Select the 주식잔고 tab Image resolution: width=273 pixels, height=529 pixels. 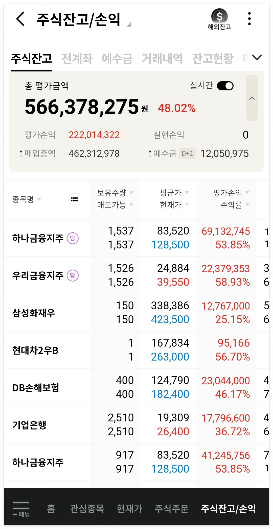coord(31,59)
